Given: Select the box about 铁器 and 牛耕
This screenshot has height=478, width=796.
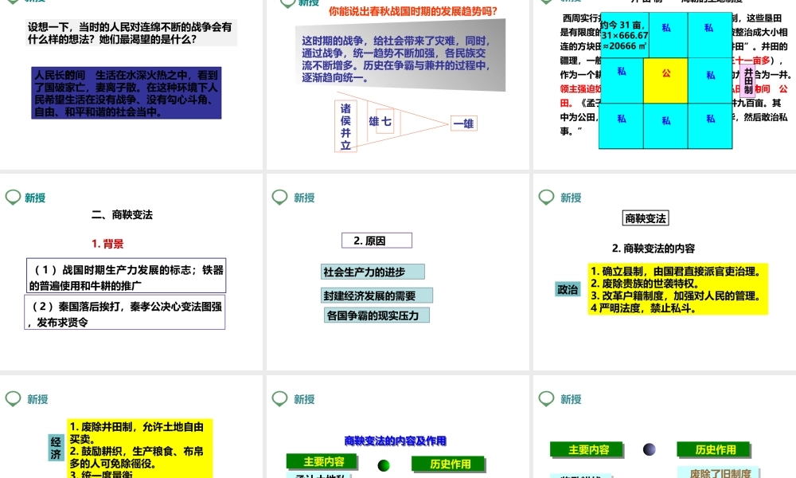Looking at the screenshot, I should point(126,276).
